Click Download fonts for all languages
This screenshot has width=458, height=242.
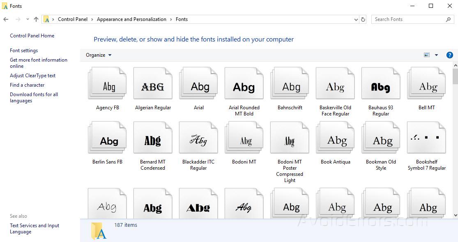34,97
